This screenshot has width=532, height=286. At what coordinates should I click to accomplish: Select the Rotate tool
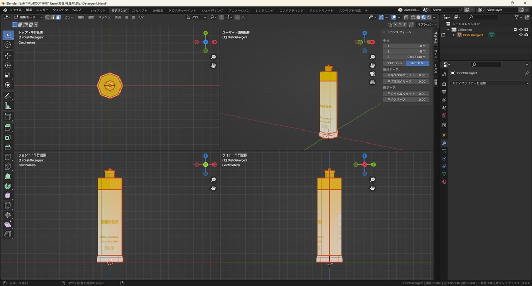(x=8, y=66)
